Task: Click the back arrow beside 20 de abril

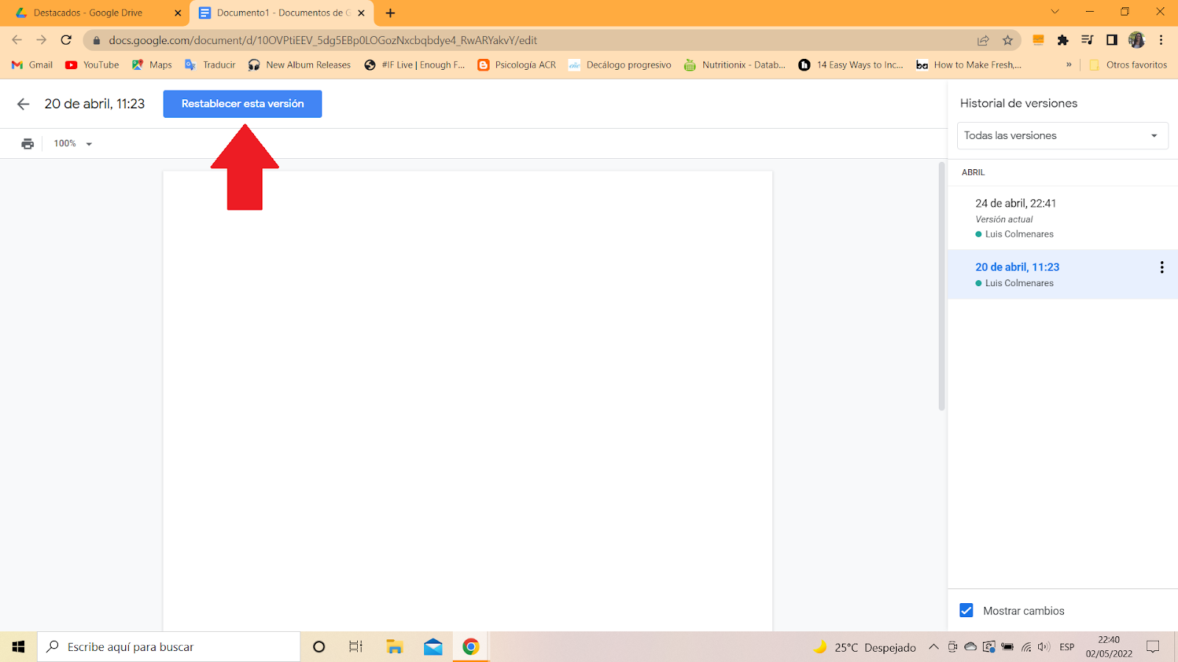Action: pos(24,104)
